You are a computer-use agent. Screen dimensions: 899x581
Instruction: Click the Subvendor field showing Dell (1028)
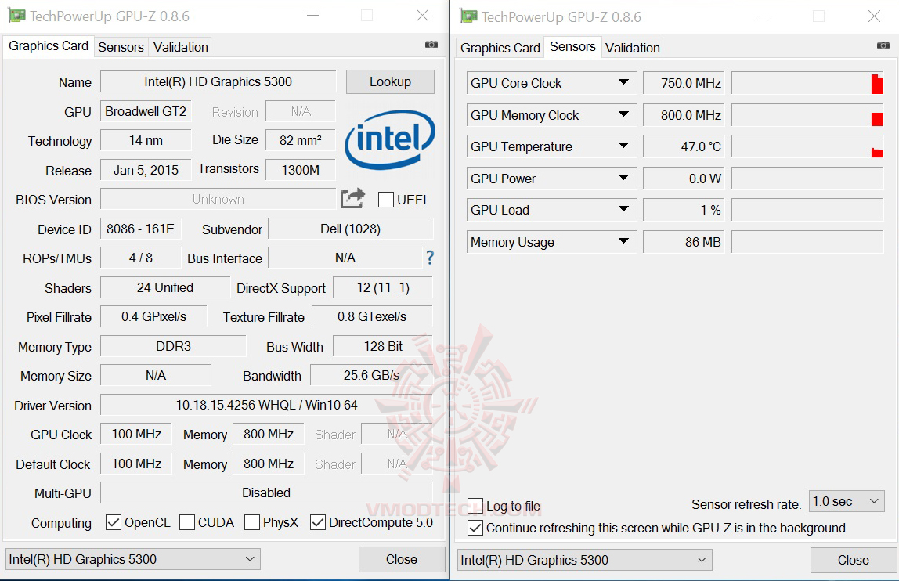pos(350,229)
